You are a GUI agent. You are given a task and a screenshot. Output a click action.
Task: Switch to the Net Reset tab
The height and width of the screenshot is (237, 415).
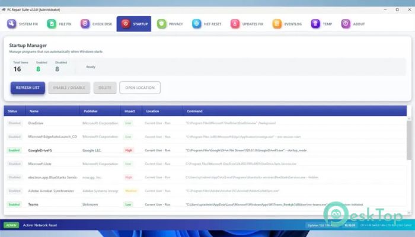(207, 24)
